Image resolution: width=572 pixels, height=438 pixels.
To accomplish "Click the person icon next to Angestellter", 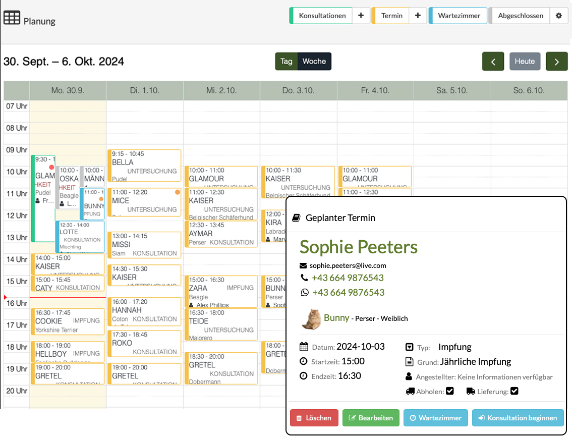I will coord(409,376).
